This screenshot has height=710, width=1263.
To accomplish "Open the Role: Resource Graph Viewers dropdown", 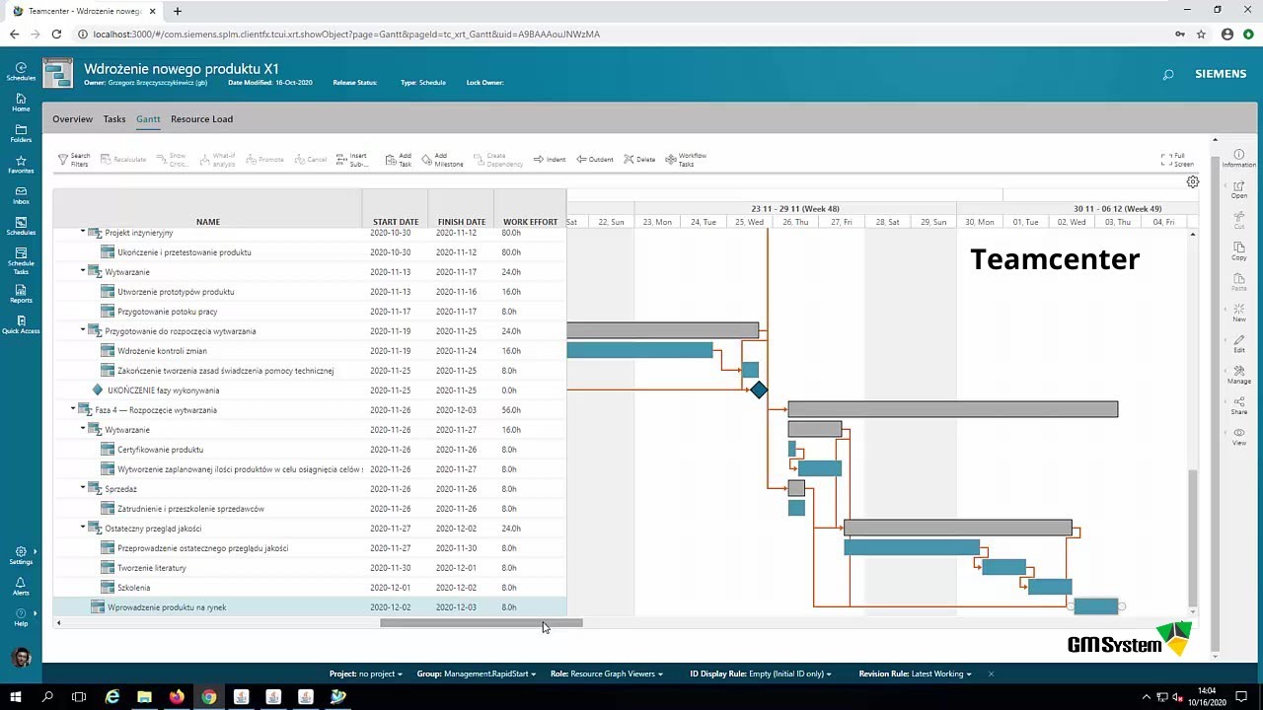I will coord(607,674).
